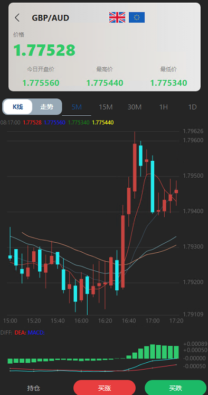Click the red DEA indicator label
The image size is (208, 395).
coord(20,333)
